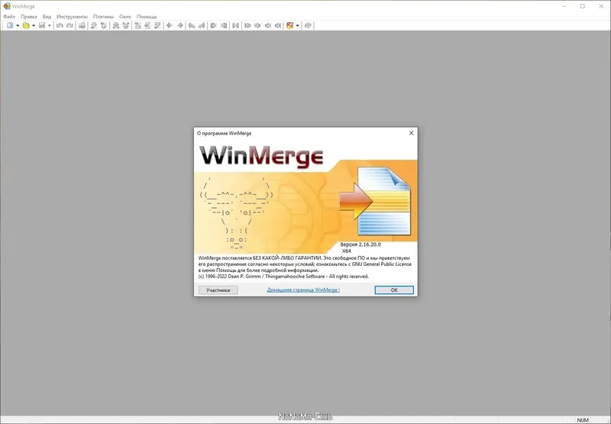611x424 pixels.
Task: Expand the Save dropdown arrow
Action: [x=50, y=25]
